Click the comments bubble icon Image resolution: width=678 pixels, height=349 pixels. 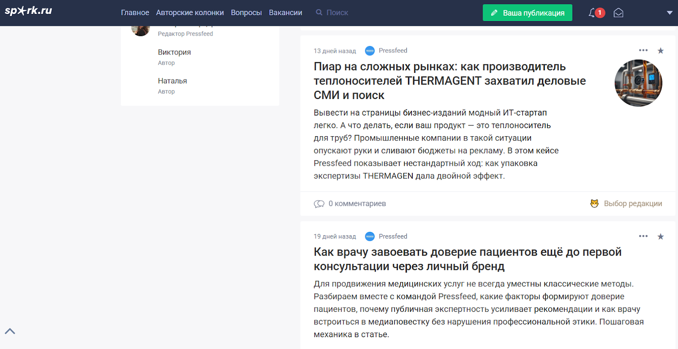[319, 204]
